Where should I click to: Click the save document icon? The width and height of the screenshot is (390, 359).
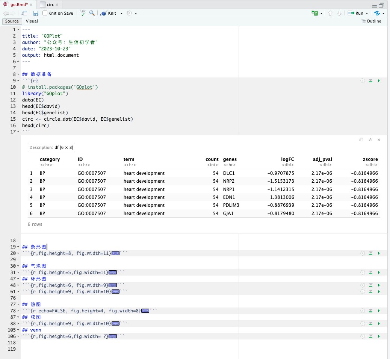(x=36, y=13)
